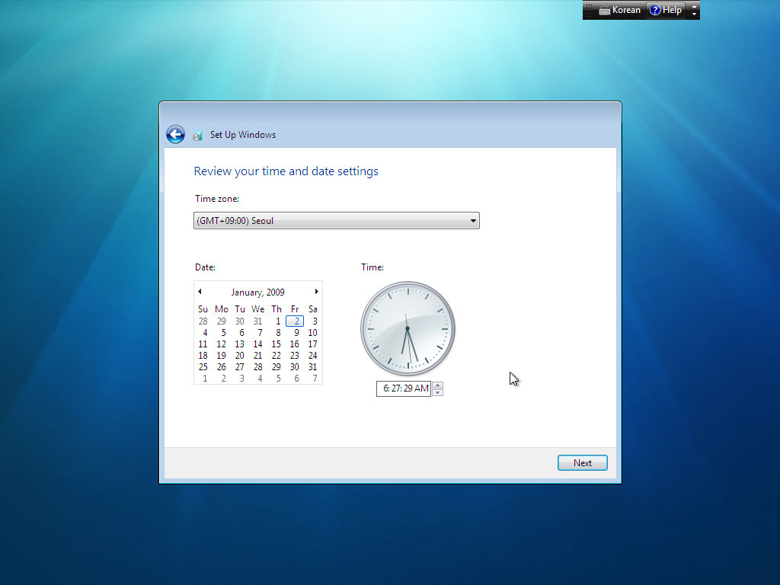Open the Time zone dropdown
780x585 pixels.
click(x=336, y=221)
